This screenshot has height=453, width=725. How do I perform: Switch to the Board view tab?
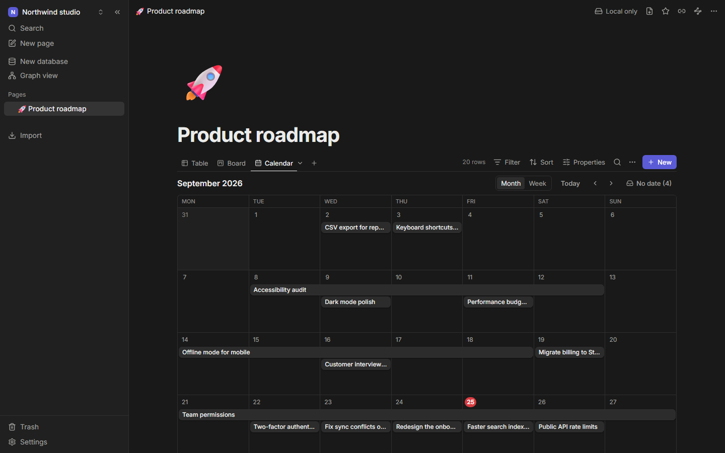(232, 163)
